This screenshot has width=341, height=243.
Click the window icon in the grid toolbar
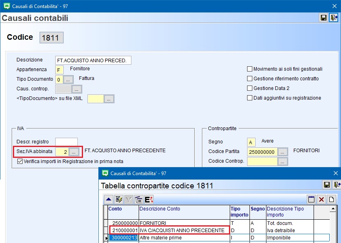[311, 199]
